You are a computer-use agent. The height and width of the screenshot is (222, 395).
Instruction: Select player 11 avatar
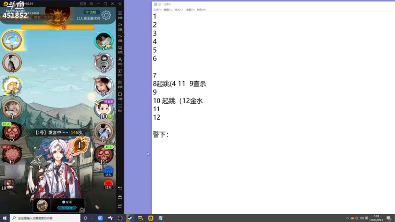(x=103, y=132)
